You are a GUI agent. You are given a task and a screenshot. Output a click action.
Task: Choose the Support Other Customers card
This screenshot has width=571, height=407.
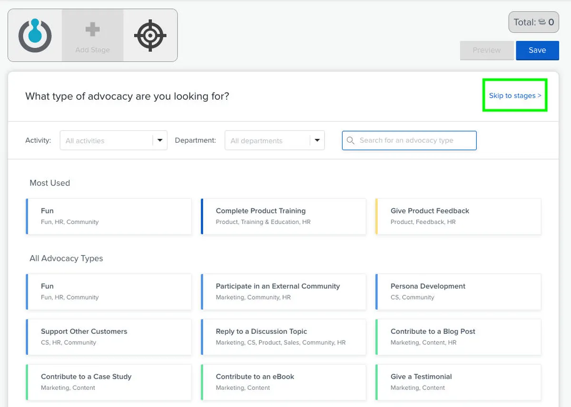coord(109,337)
